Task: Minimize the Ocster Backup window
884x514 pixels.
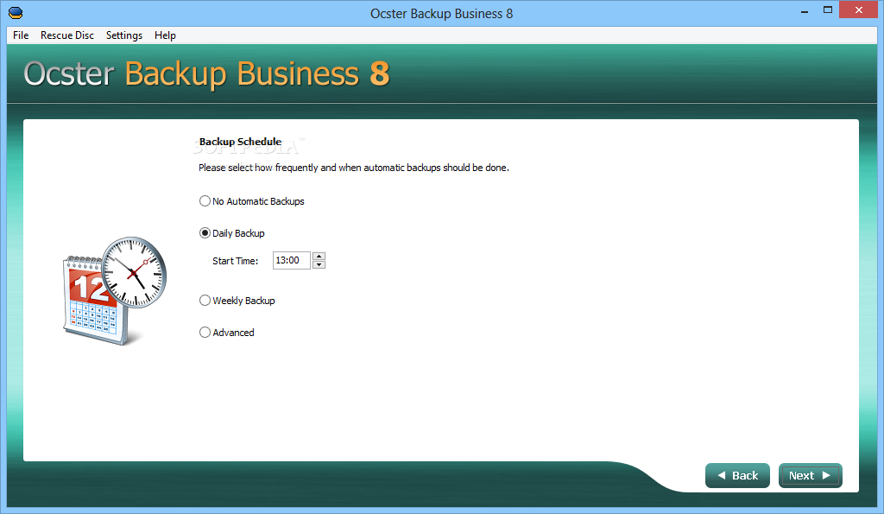Action: tap(805, 10)
